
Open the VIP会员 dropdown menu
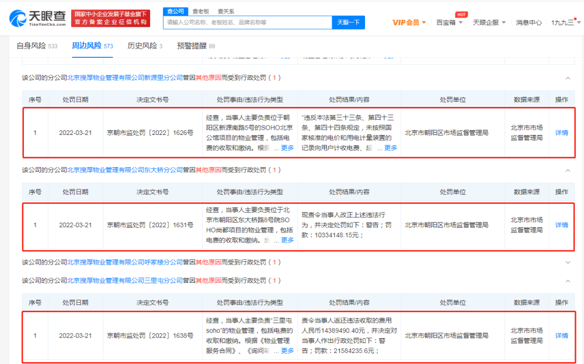(x=409, y=22)
